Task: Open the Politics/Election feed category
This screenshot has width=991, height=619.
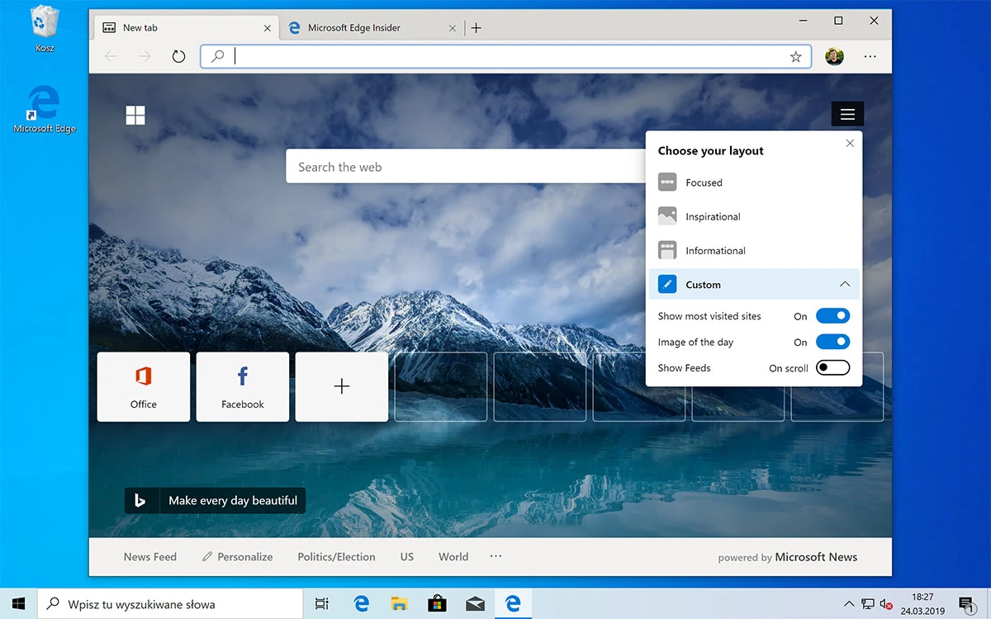Action: (x=336, y=557)
